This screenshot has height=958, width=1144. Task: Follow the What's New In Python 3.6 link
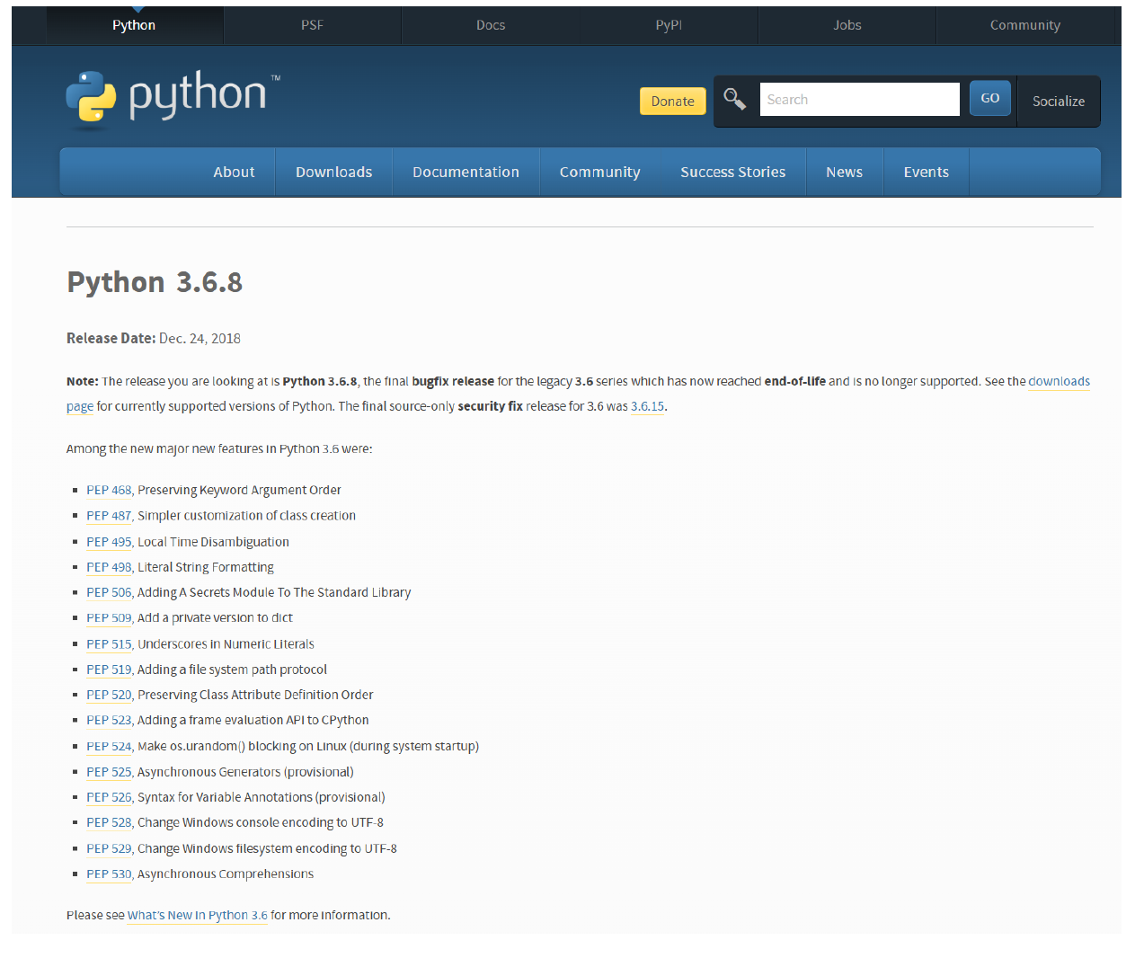point(198,916)
